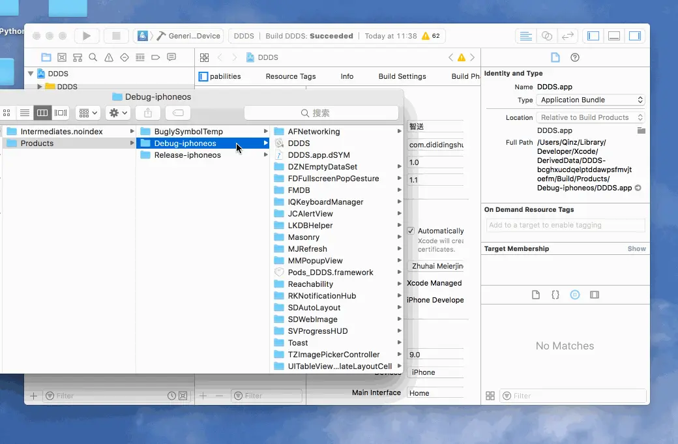This screenshot has width=678, height=444.
Task: Open the Type Application Bundle dropdown
Action: [590, 100]
